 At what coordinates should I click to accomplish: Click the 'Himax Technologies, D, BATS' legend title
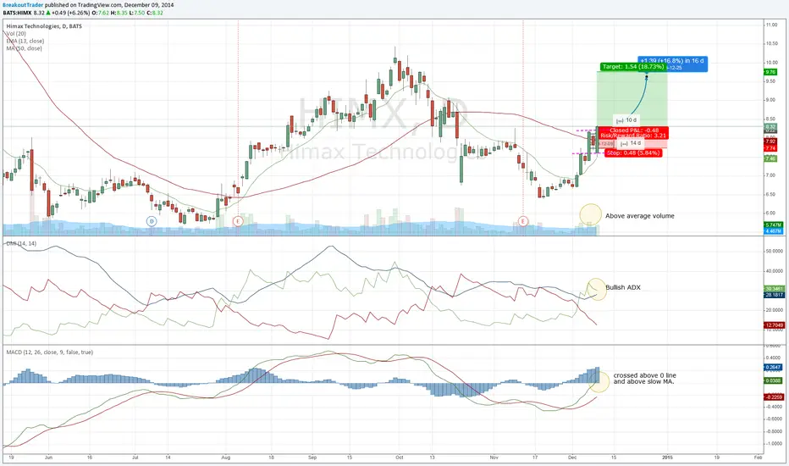click(44, 26)
